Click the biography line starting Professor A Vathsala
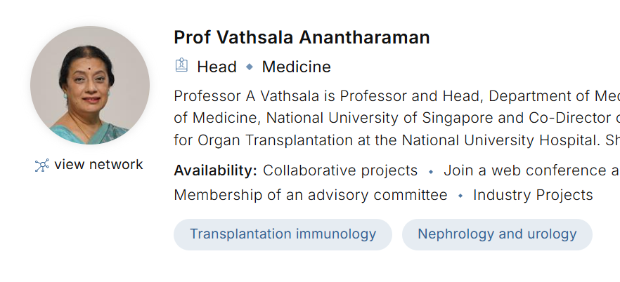This screenshot has height=282, width=620. coord(397,96)
